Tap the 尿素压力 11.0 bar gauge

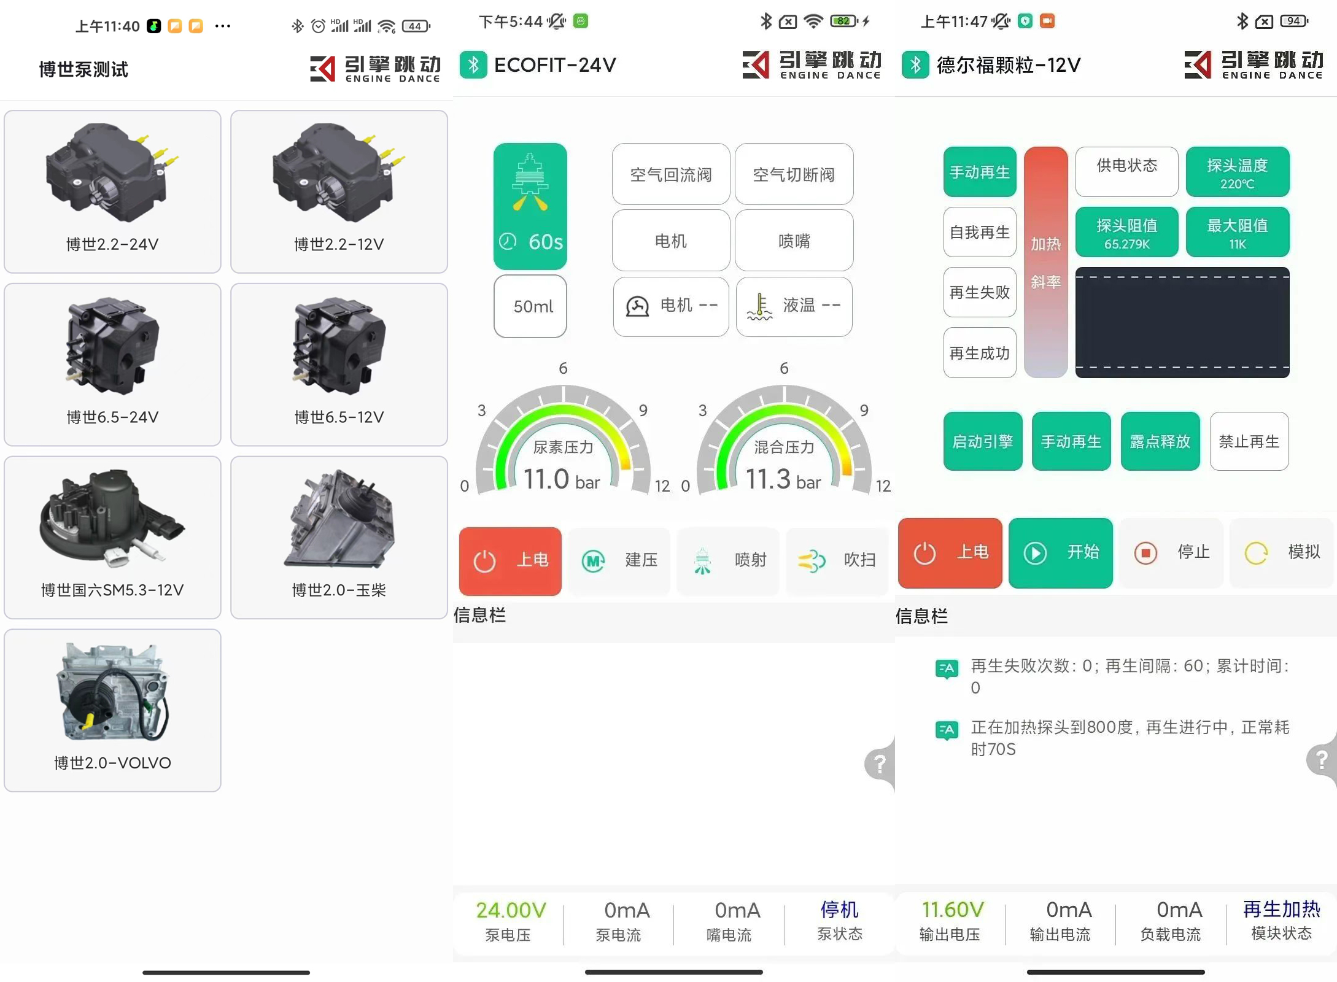click(x=563, y=441)
